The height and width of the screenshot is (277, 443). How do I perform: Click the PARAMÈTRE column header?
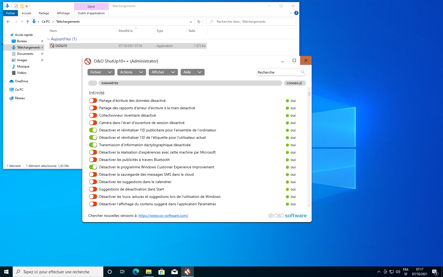click(190, 83)
